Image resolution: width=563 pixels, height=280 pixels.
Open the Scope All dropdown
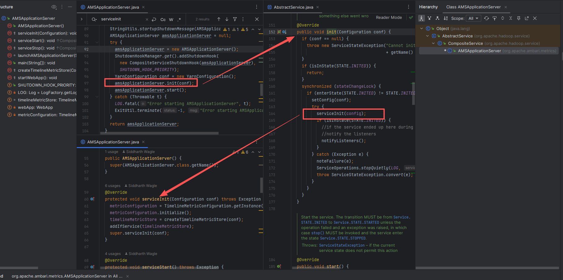[473, 18]
